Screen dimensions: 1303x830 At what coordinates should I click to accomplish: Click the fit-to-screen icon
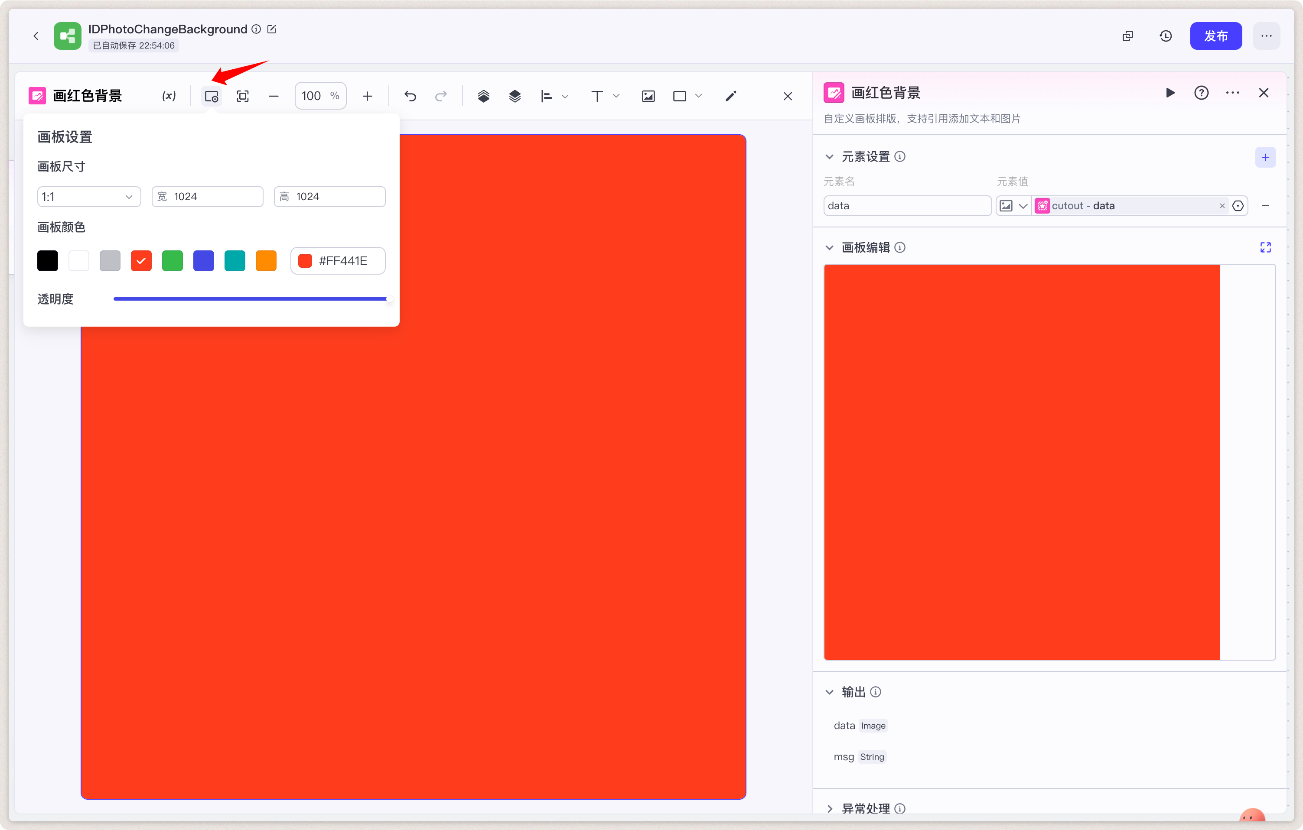pyautogui.click(x=242, y=96)
